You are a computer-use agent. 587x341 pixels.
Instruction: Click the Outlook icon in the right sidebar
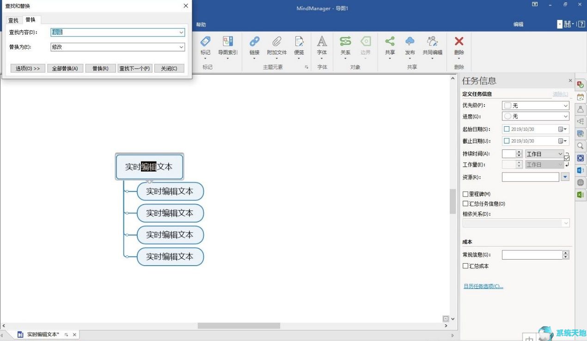(x=581, y=170)
